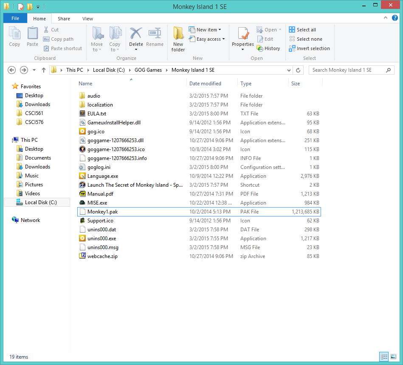Select the Manual.pdf file
The width and height of the screenshot is (403, 365).
pos(199,194)
